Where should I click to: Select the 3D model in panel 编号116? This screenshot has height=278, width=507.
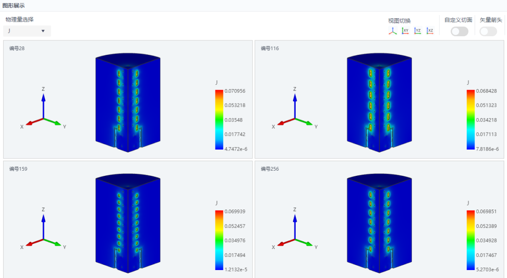[379, 103]
